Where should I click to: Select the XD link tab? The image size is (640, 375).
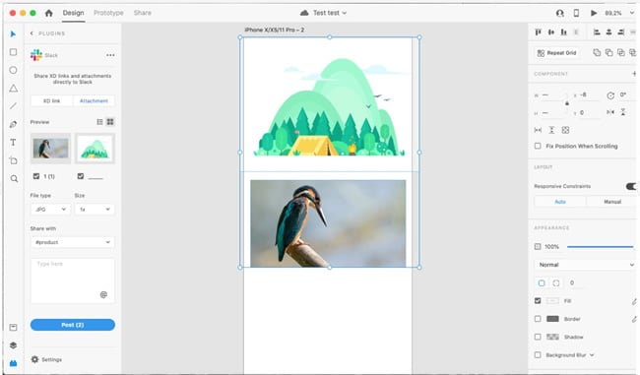(52, 100)
